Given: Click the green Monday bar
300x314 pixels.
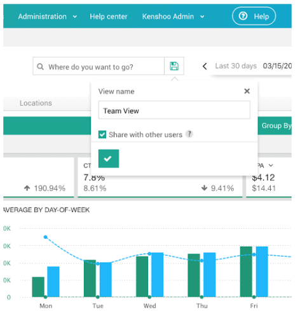Looking at the screenshot, I should pos(38,287).
